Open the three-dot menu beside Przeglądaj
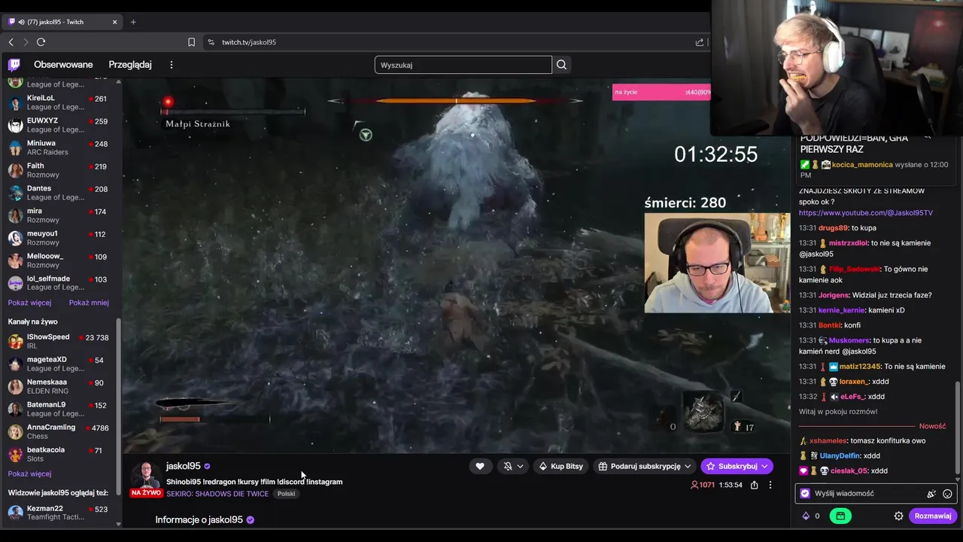963x542 pixels. 172,65
